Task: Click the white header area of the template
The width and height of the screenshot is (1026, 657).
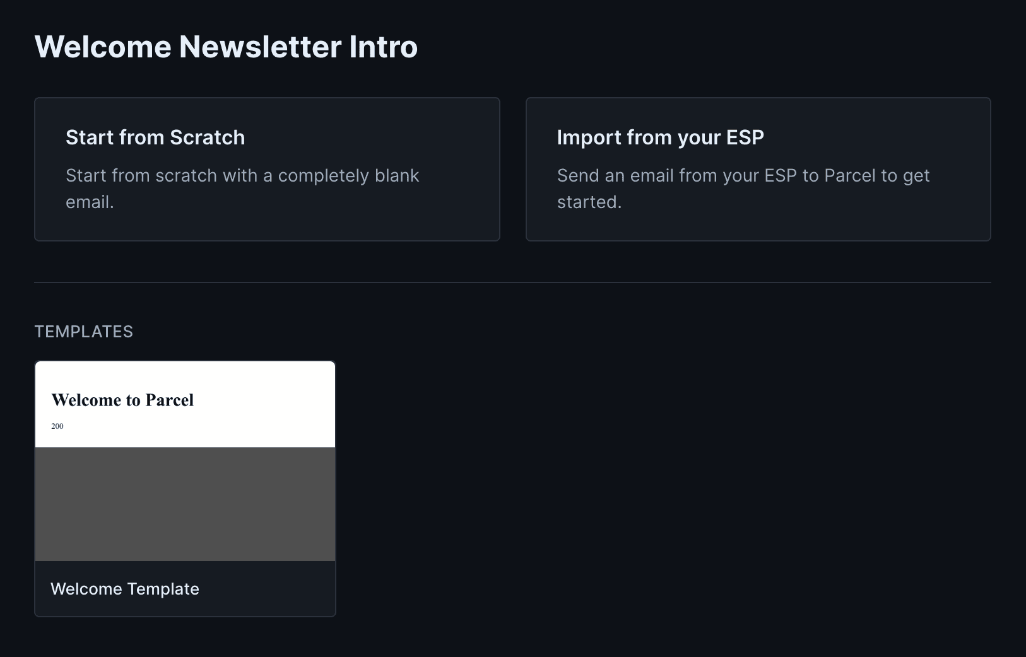Action: point(185,404)
